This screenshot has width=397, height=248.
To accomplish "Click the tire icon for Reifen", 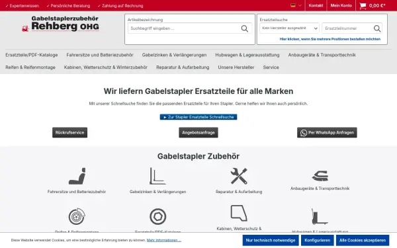I will (x=77, y=216).
